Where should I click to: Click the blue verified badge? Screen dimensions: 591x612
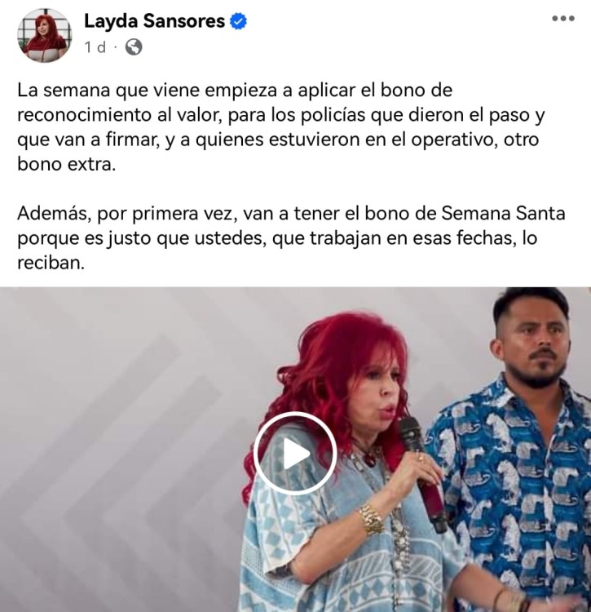(x=238, y=21)
